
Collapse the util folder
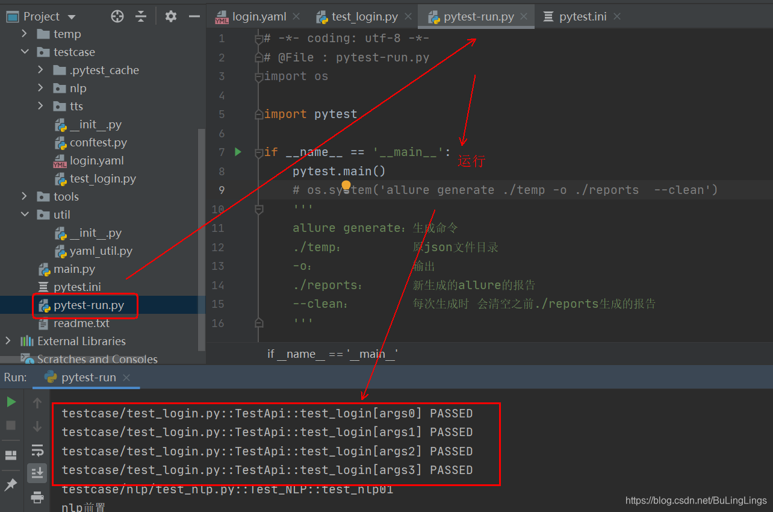[24, 214]
